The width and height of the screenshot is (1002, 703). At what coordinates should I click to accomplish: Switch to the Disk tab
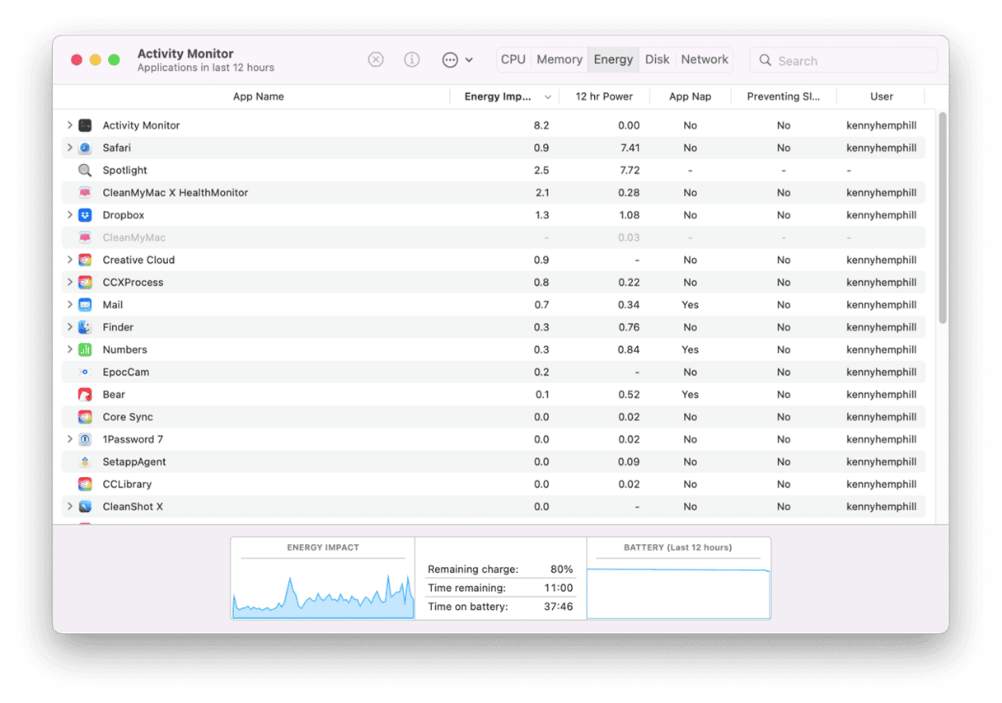pyautogui.click(x=658, y=59)
